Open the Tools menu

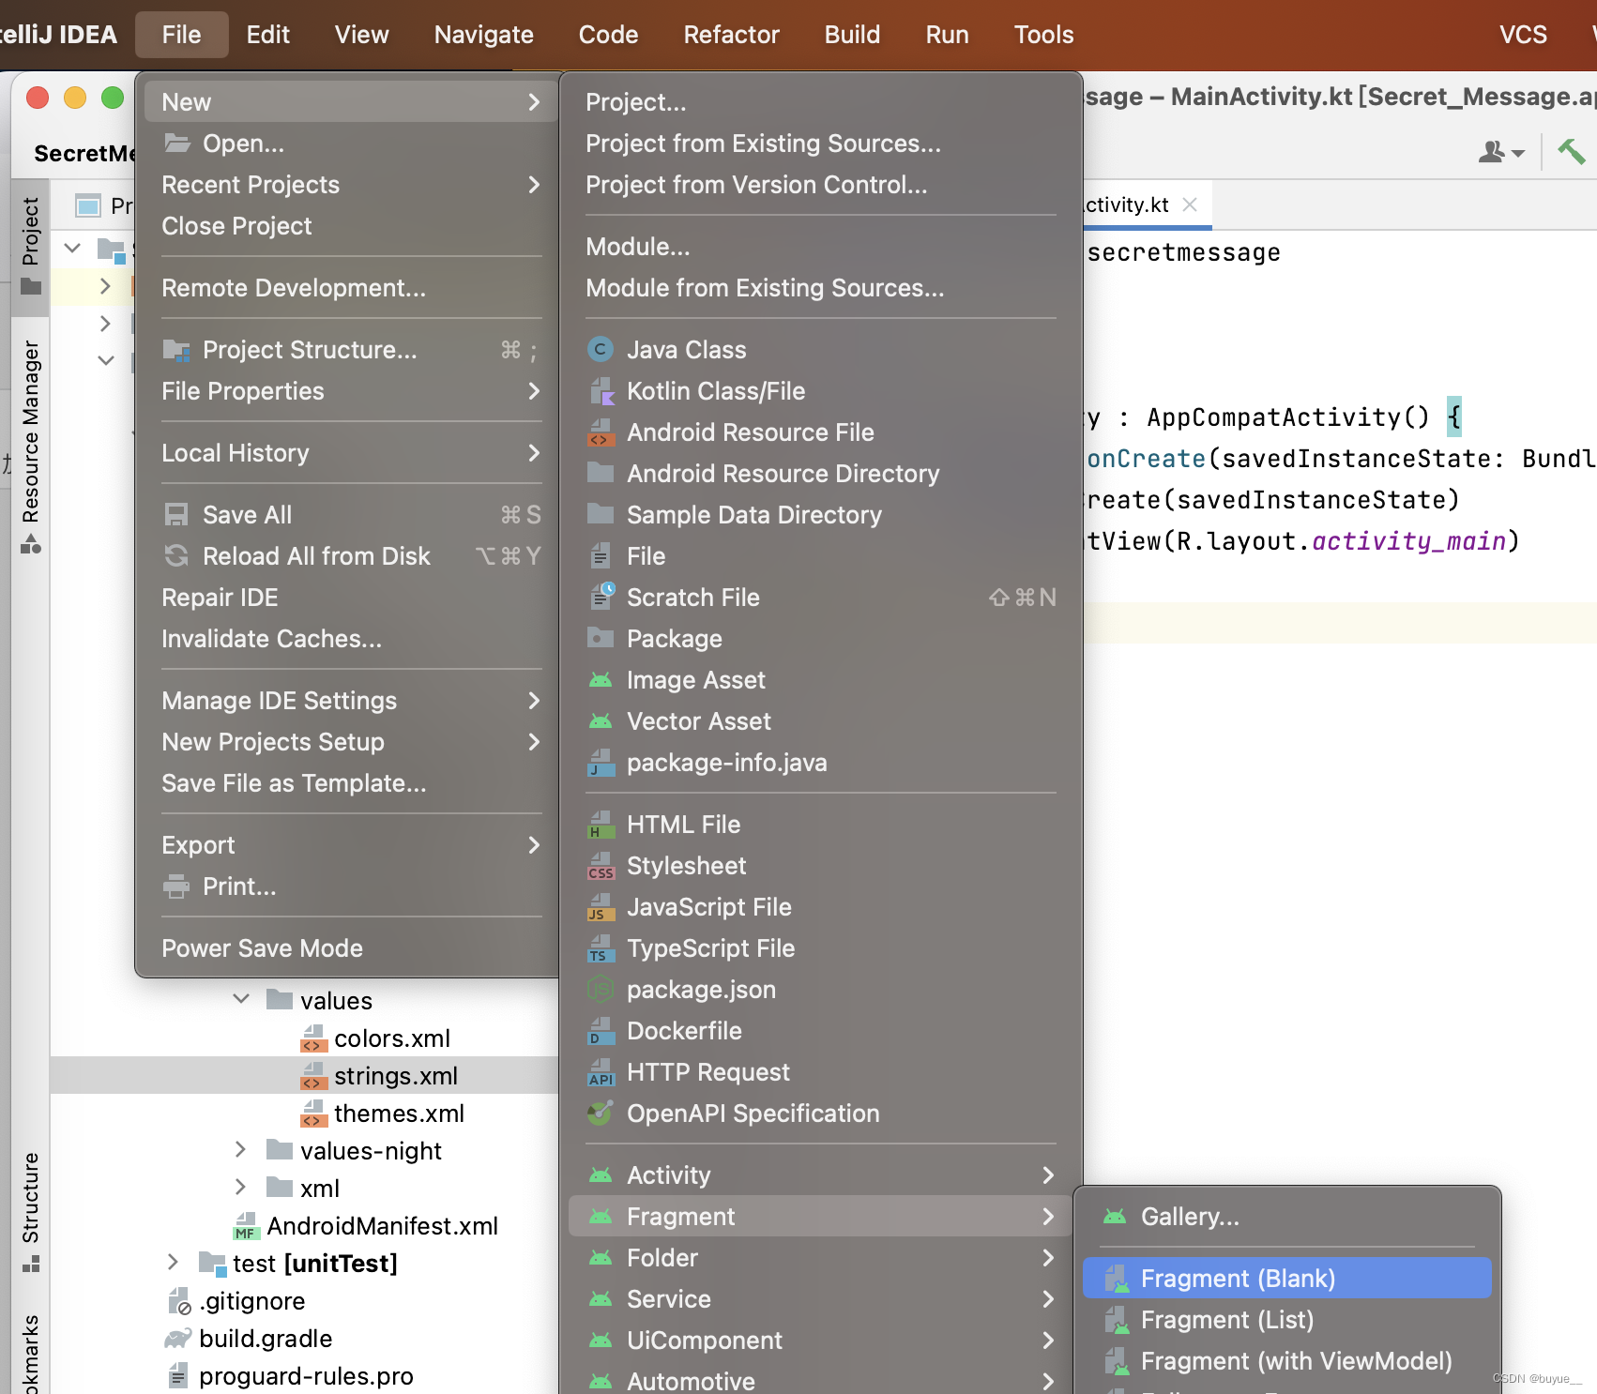tap(1043, 35)
